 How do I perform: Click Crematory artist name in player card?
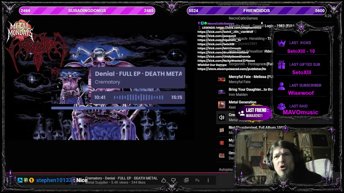[x=107, y=82]
